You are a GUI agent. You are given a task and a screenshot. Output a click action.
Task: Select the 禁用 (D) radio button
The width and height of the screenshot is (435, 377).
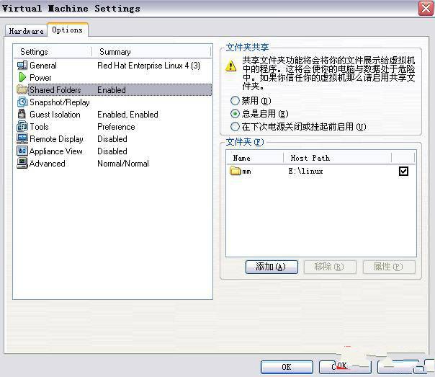point(235,100)
